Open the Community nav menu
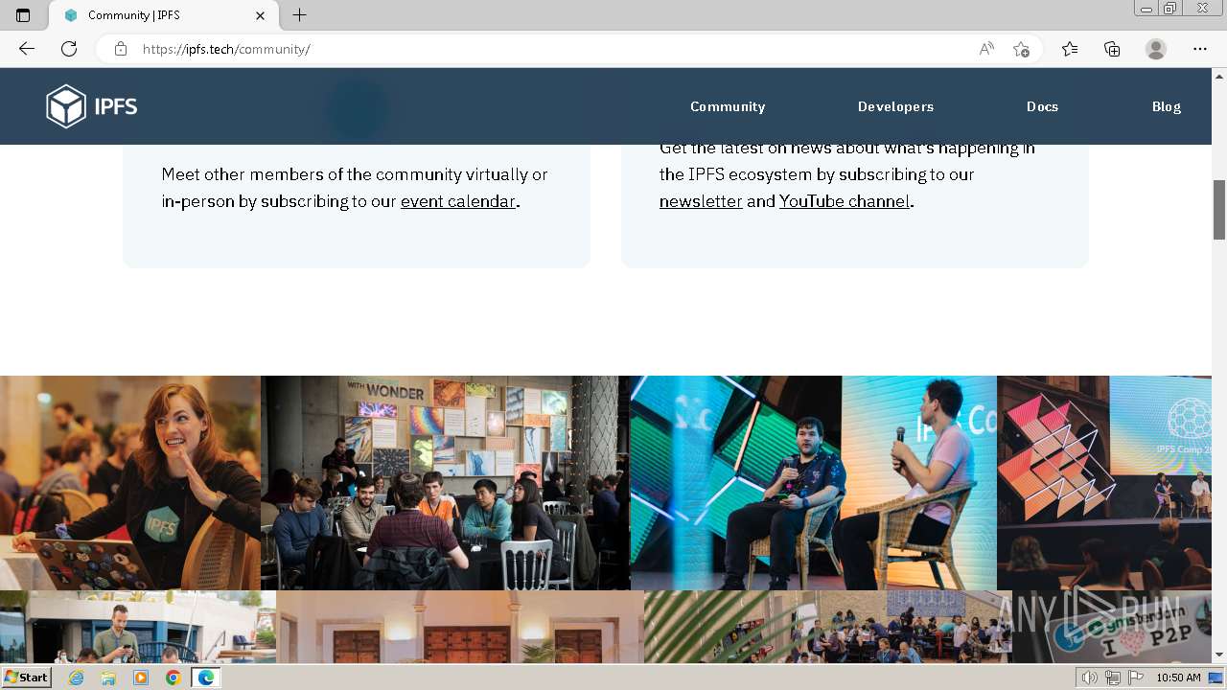 728,106
